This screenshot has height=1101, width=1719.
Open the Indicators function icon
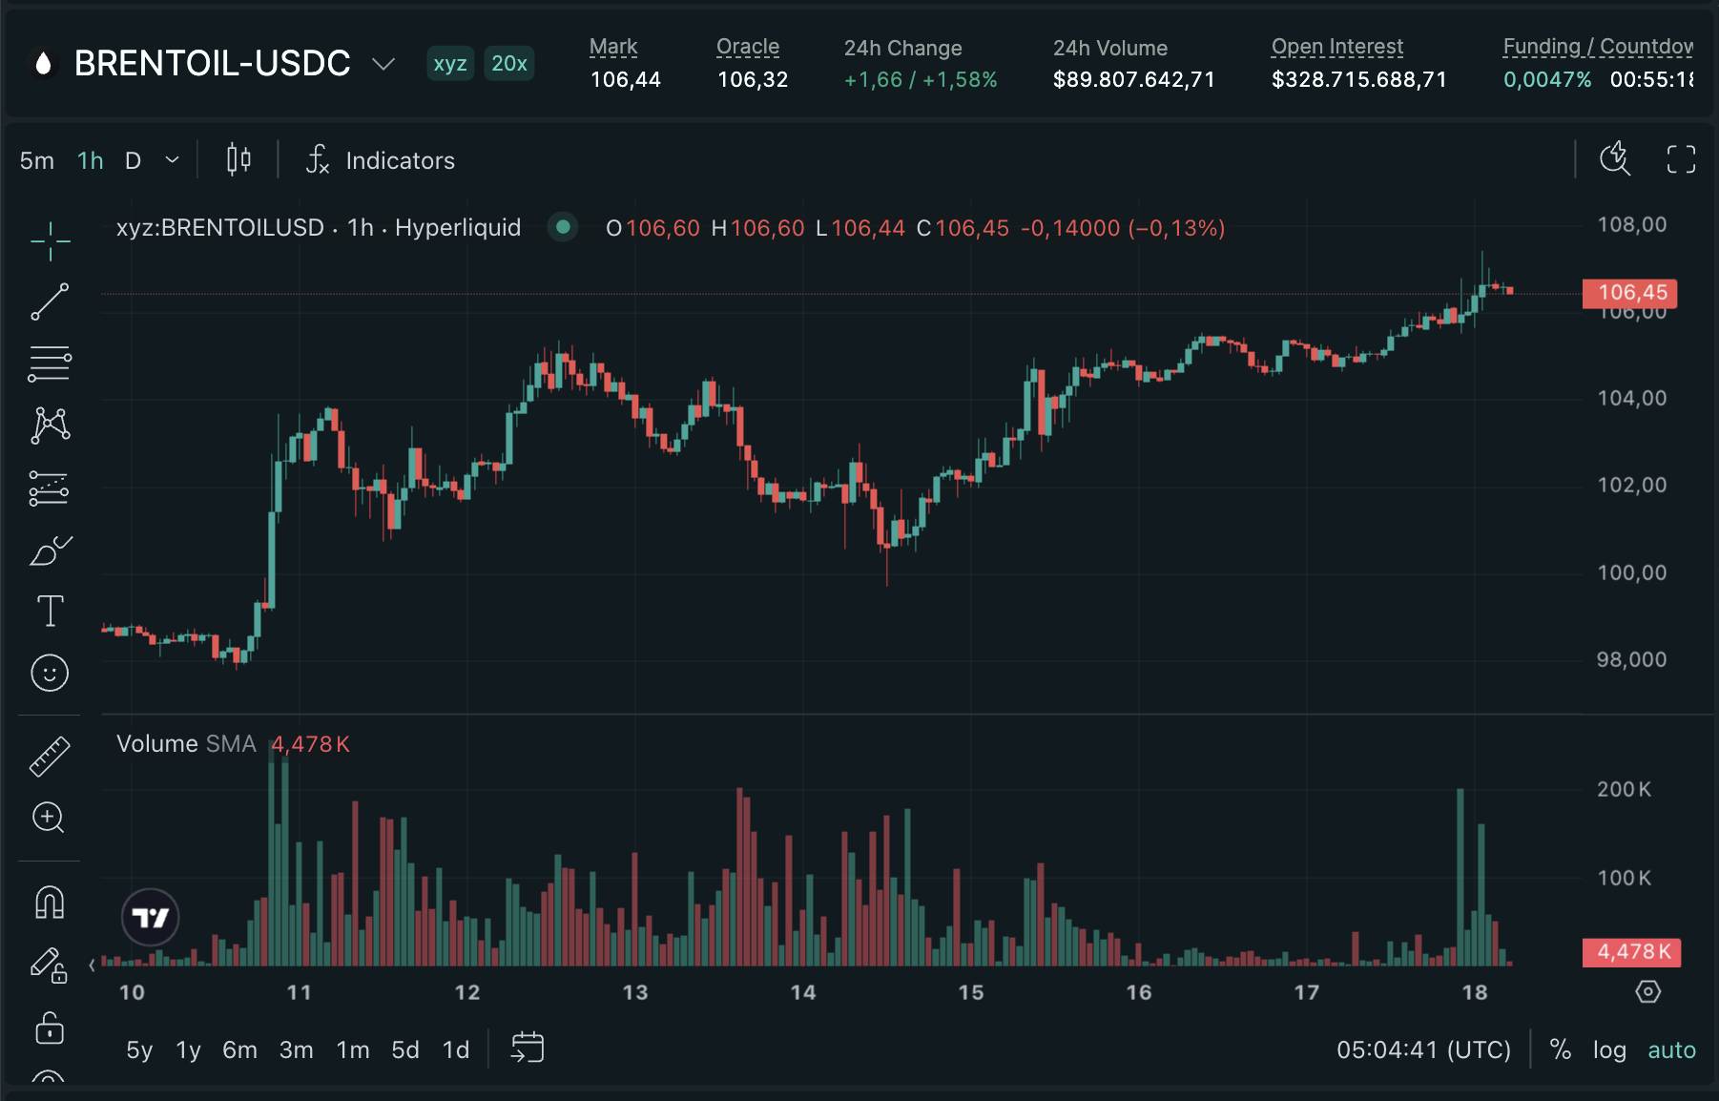click(318, 159)
